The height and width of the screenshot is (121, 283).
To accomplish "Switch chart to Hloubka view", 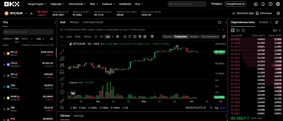I will (x=194, y=37).
